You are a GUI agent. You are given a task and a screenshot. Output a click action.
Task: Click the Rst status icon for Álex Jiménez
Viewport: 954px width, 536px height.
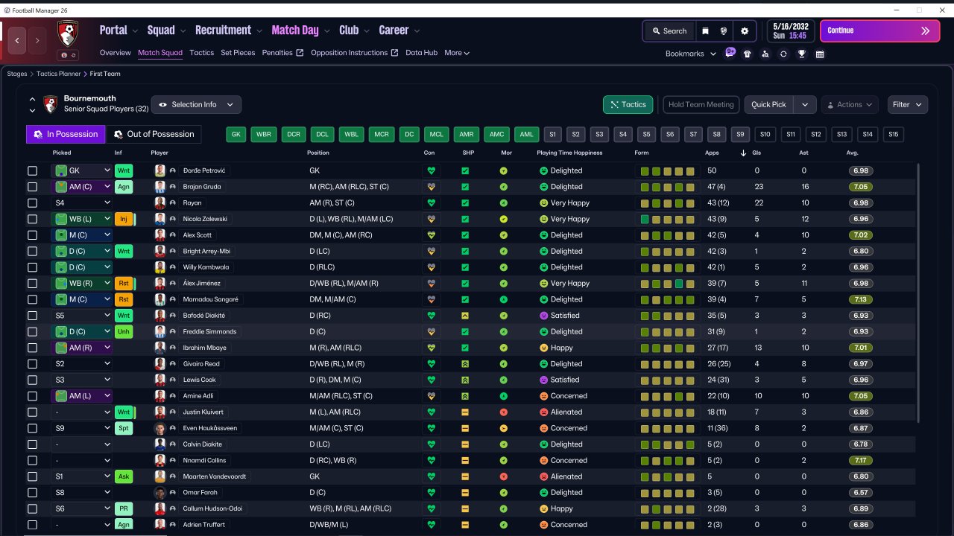pos(124,283)
